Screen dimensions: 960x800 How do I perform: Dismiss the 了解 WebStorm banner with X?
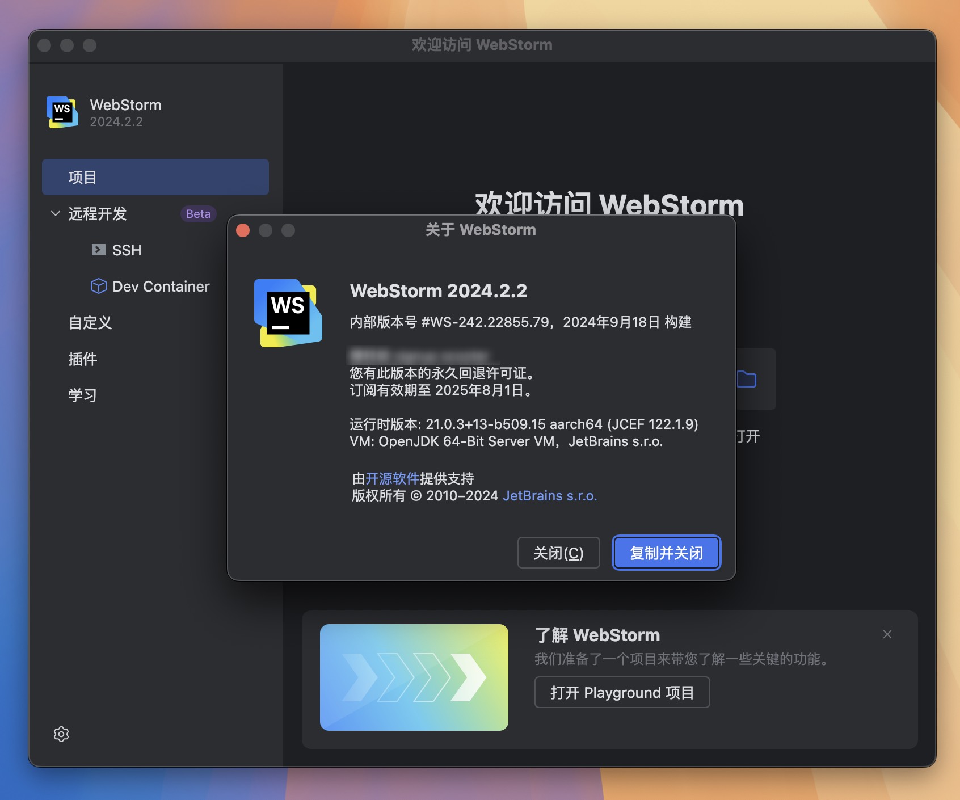tap(887, 634)
